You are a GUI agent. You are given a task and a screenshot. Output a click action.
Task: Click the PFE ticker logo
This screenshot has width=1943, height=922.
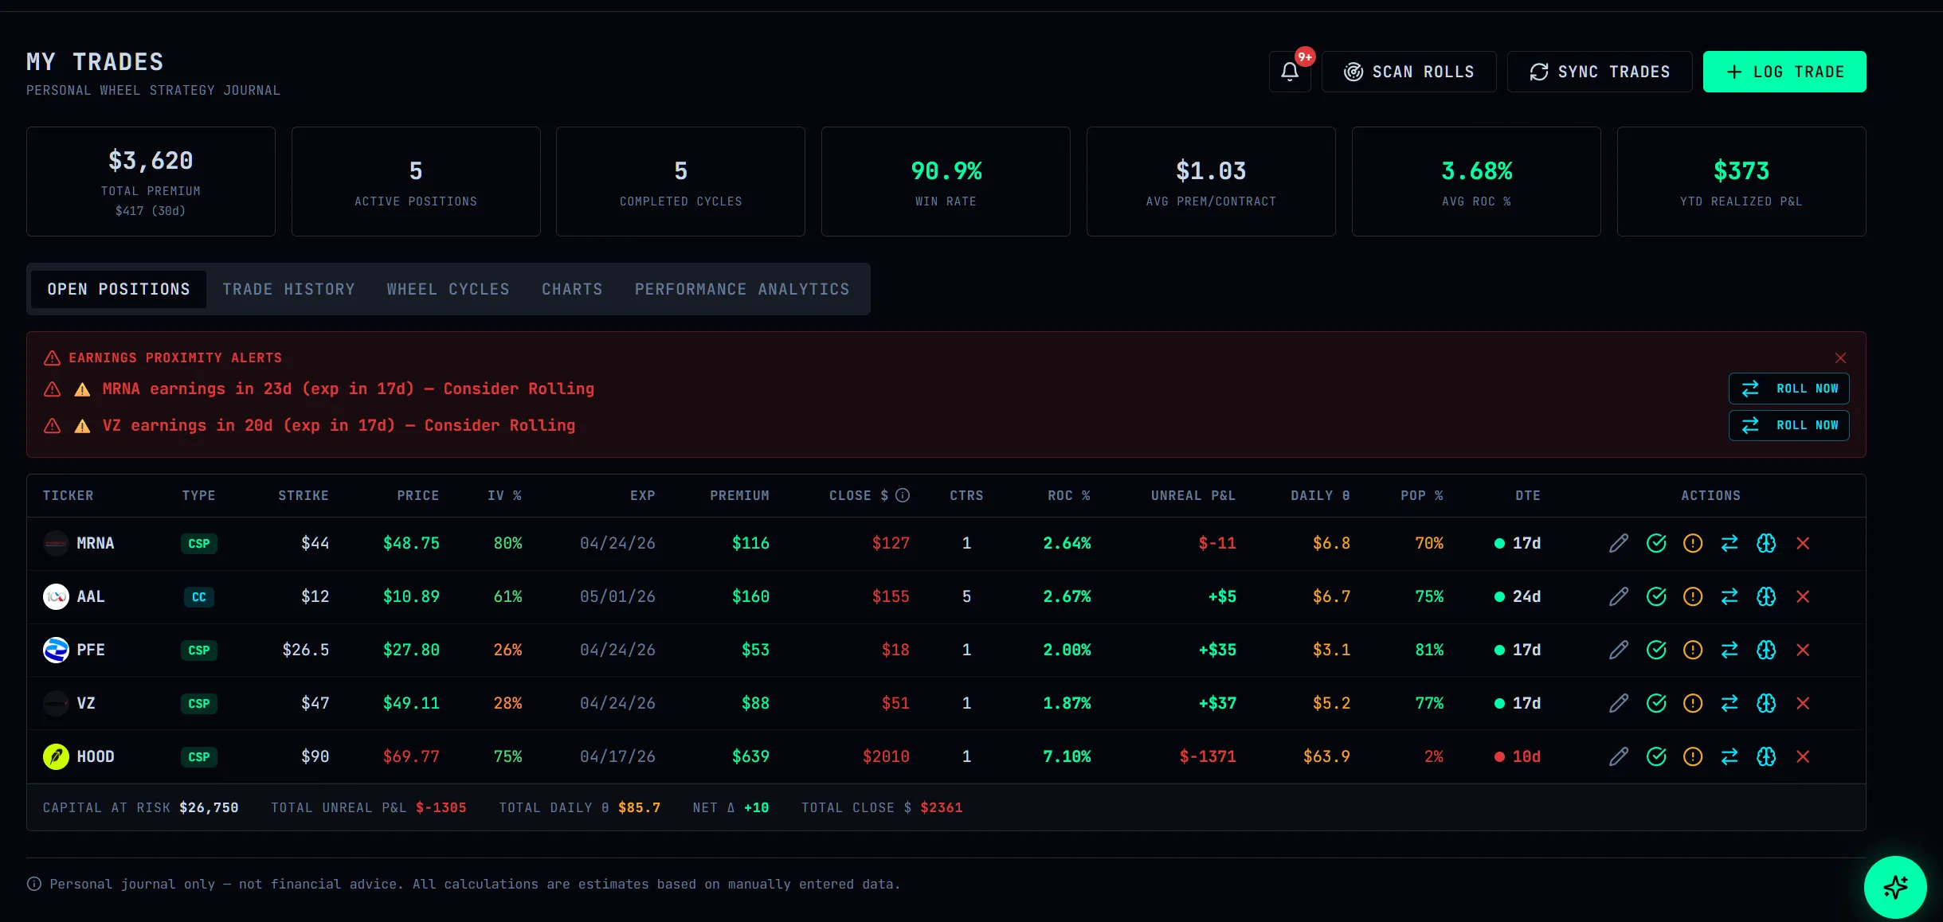click(x=56, y=650)
